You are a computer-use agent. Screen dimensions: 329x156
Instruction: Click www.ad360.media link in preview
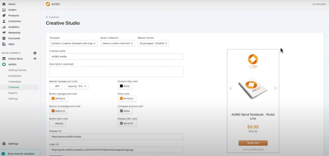tap(253, 149)
